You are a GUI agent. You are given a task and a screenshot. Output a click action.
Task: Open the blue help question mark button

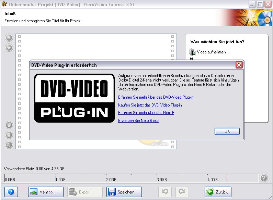(11, 192)
